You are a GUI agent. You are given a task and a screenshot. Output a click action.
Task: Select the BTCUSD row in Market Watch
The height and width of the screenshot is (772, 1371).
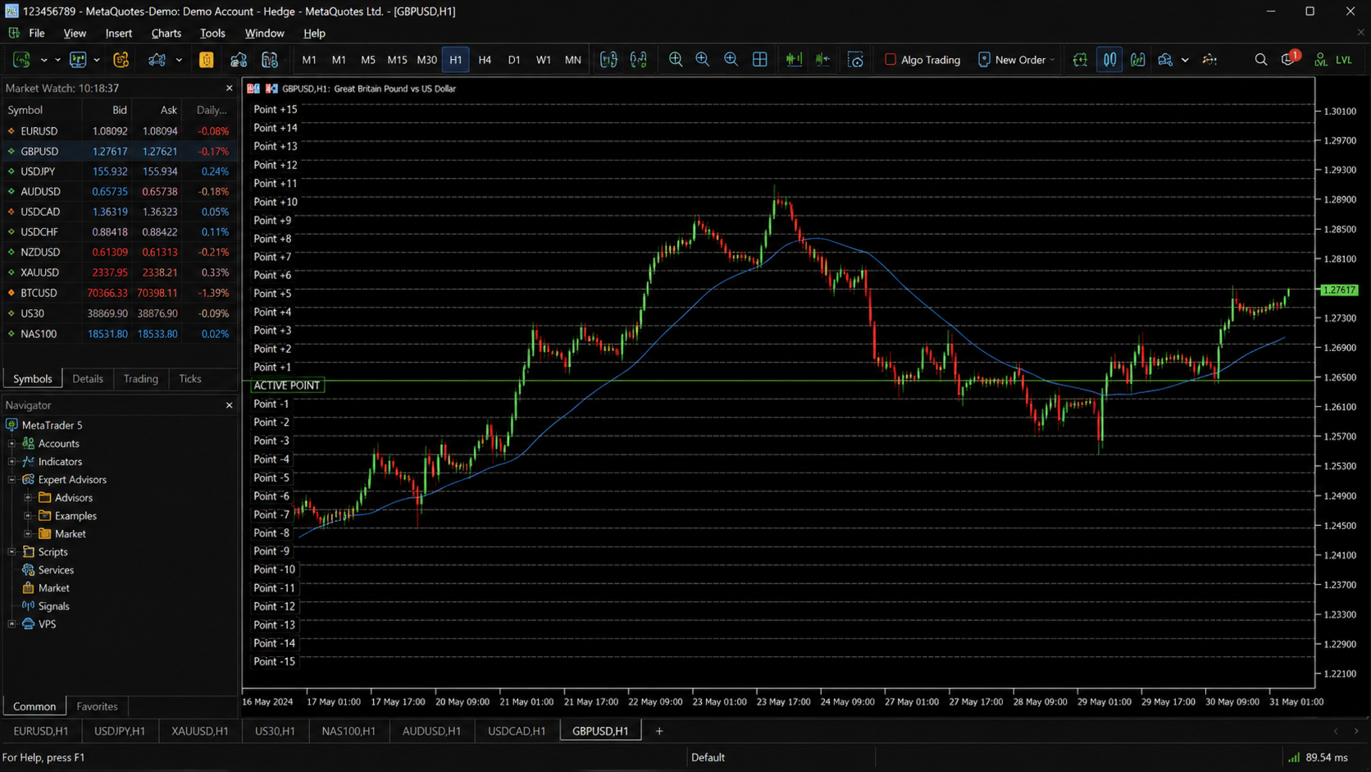pyautogui.click(x=120, y=293)
